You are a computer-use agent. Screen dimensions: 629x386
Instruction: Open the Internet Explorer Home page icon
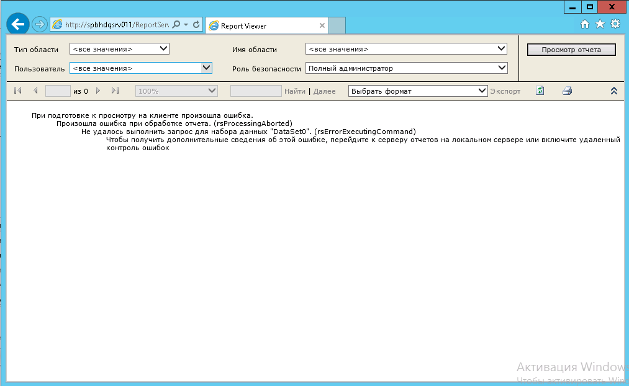584,24
